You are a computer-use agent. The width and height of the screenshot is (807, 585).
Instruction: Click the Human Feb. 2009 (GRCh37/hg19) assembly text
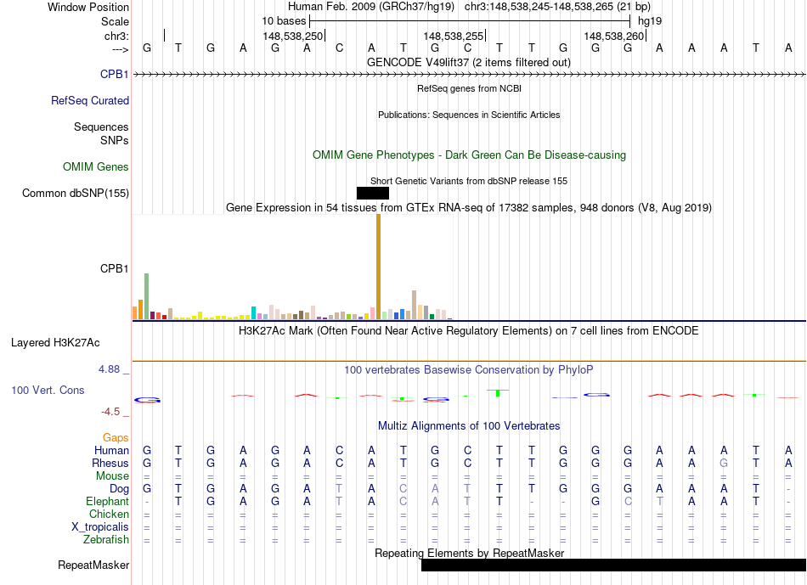click(371, 7)
